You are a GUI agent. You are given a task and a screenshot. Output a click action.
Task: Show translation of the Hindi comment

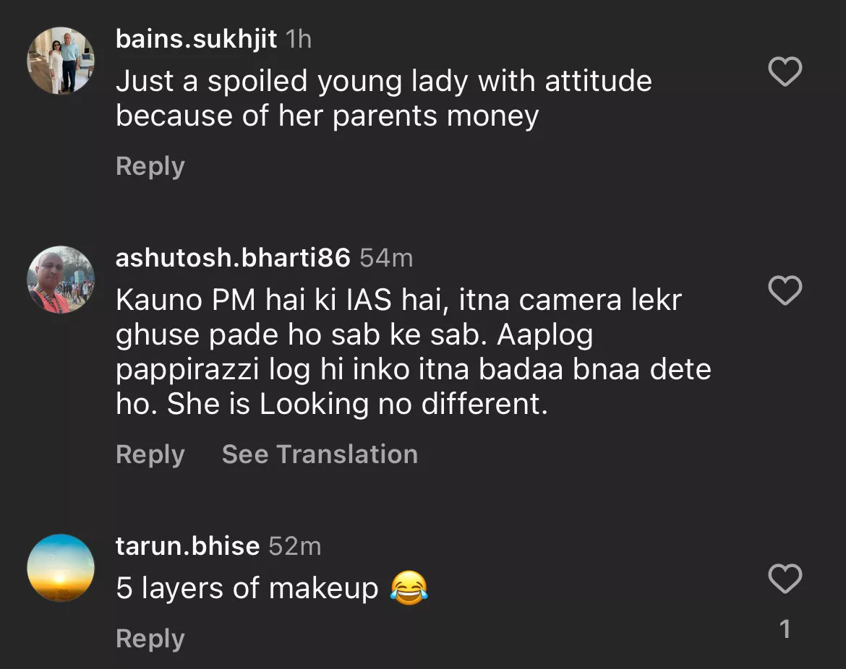tap(320, 454)
